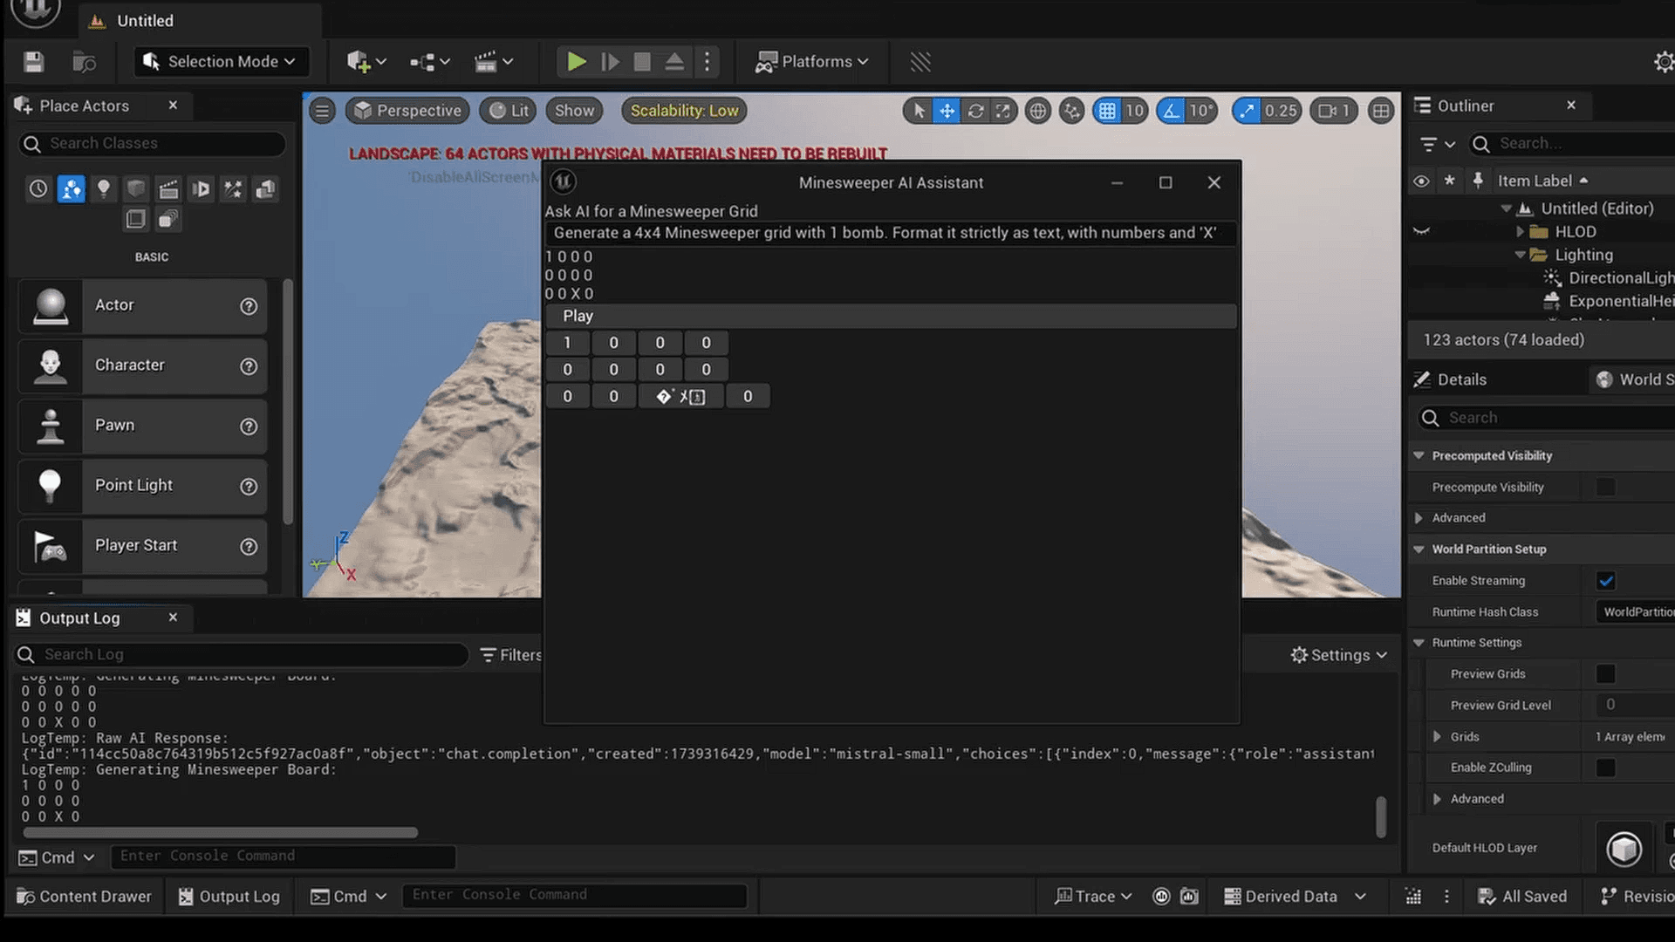The width and height of the screenshot is (1675, 942).
Task: Open the viewport Show menu
Action: point(574,111)
